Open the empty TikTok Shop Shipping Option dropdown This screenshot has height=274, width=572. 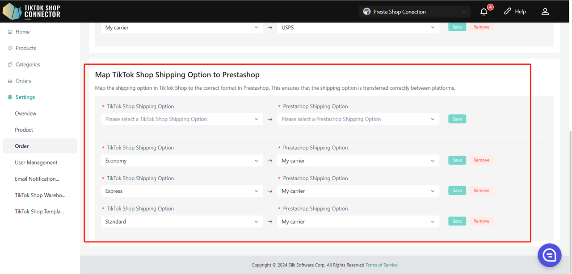click(182, 119)
